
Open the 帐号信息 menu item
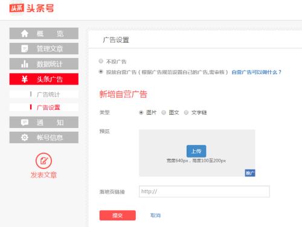[44, 138]
